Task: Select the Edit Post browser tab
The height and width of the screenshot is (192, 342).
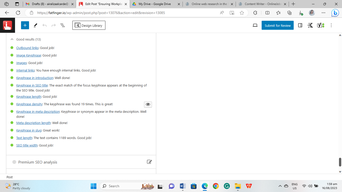Action: click(103, 4)
